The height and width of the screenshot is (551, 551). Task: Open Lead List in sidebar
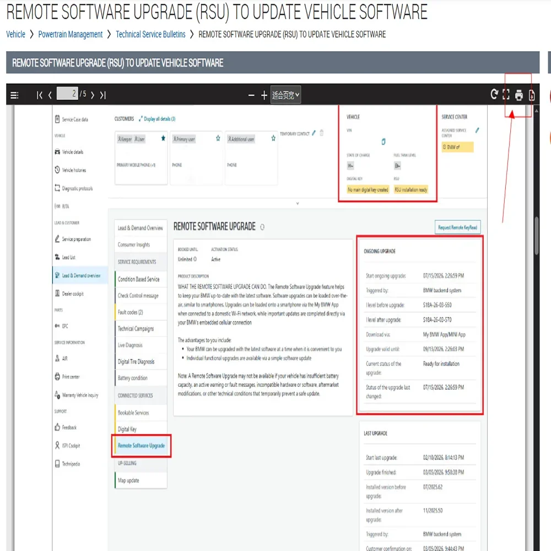click(65, 257)
